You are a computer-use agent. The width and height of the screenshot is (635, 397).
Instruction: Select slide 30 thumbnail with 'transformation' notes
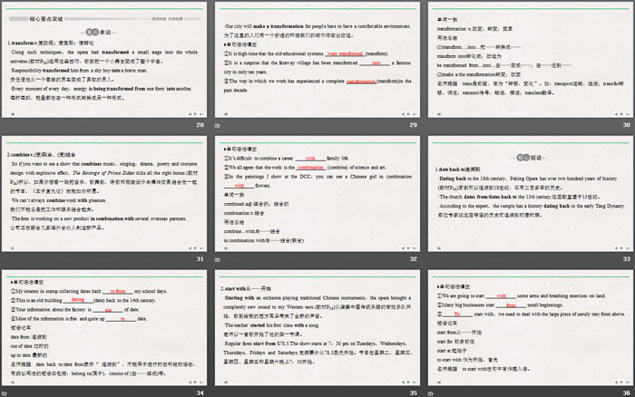click(530, 58)
